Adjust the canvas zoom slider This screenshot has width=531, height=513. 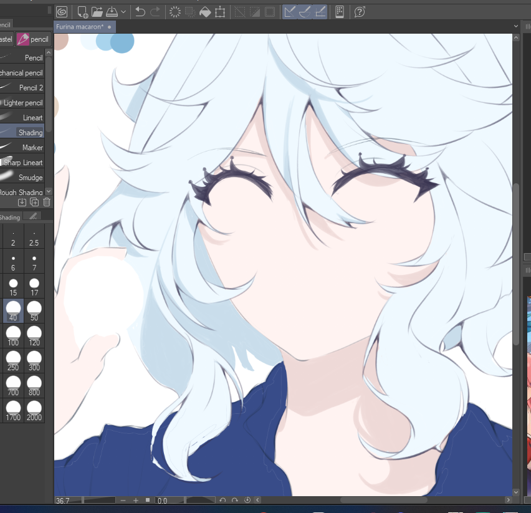coord(100,501)
